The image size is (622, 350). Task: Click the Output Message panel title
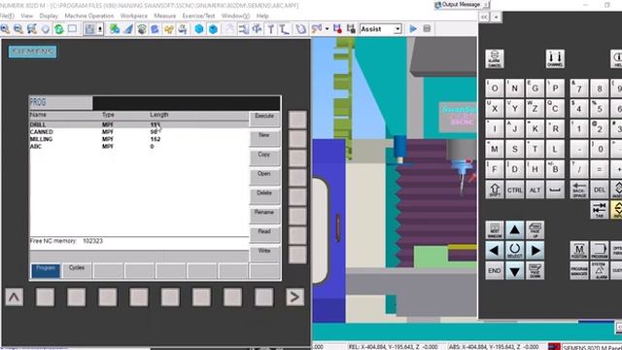[x=461, y=4]
